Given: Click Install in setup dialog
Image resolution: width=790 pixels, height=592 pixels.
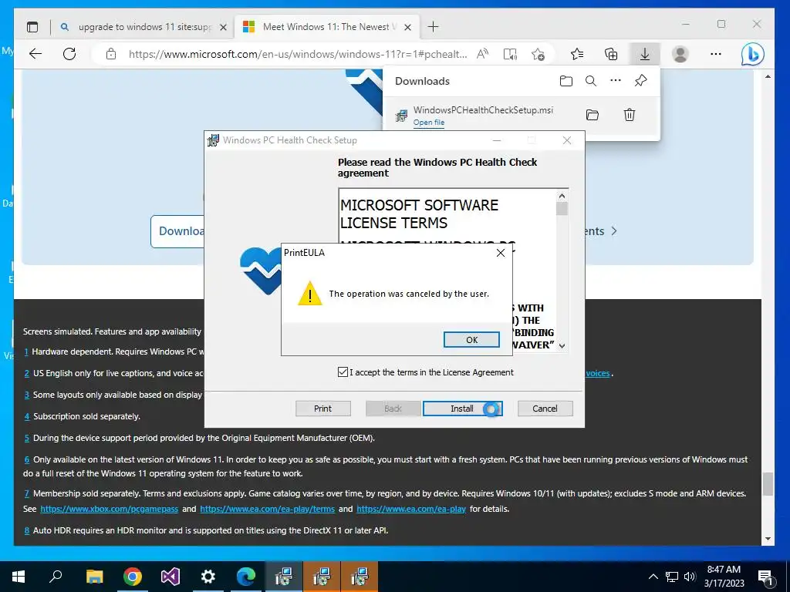Looking at the screenshot, I should tap(463, 409).
